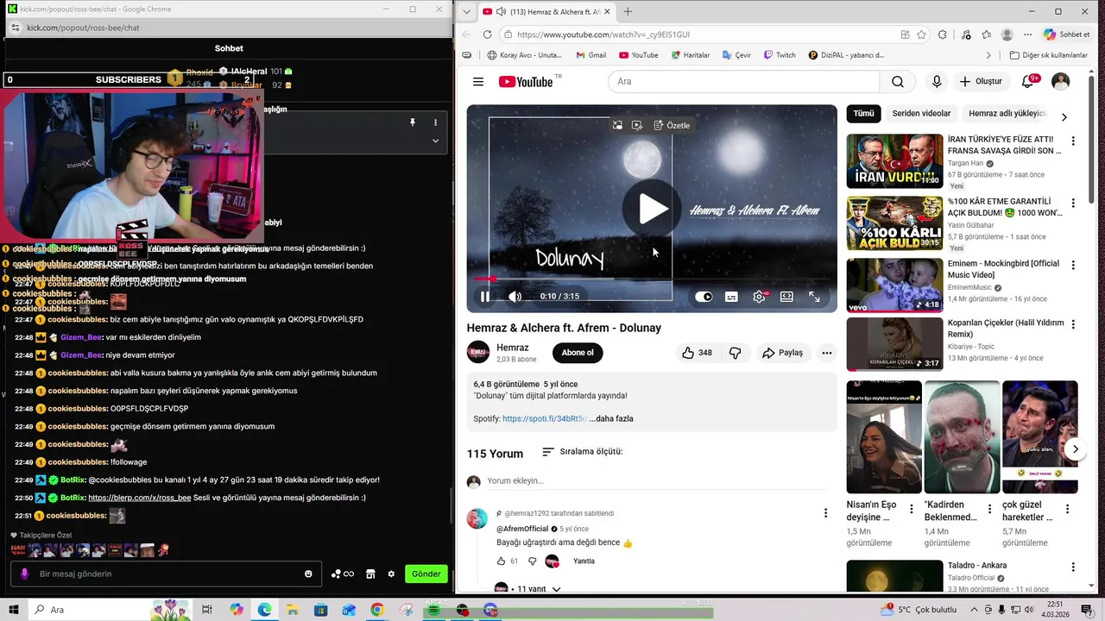Image resolution: width=1105 pixels, height=621 pixels.
Task: Click the Abone ol subscribe button
Action: coord(578,353)
